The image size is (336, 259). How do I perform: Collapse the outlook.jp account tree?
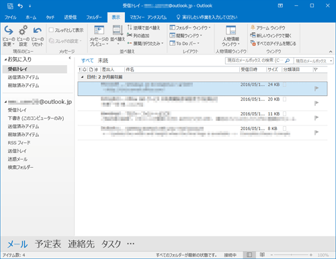tap(5, 102)
